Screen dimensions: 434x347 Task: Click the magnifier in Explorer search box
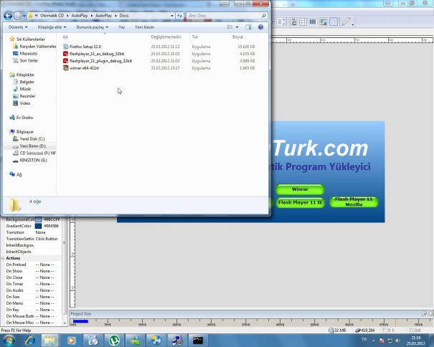[x=264, y=16]
